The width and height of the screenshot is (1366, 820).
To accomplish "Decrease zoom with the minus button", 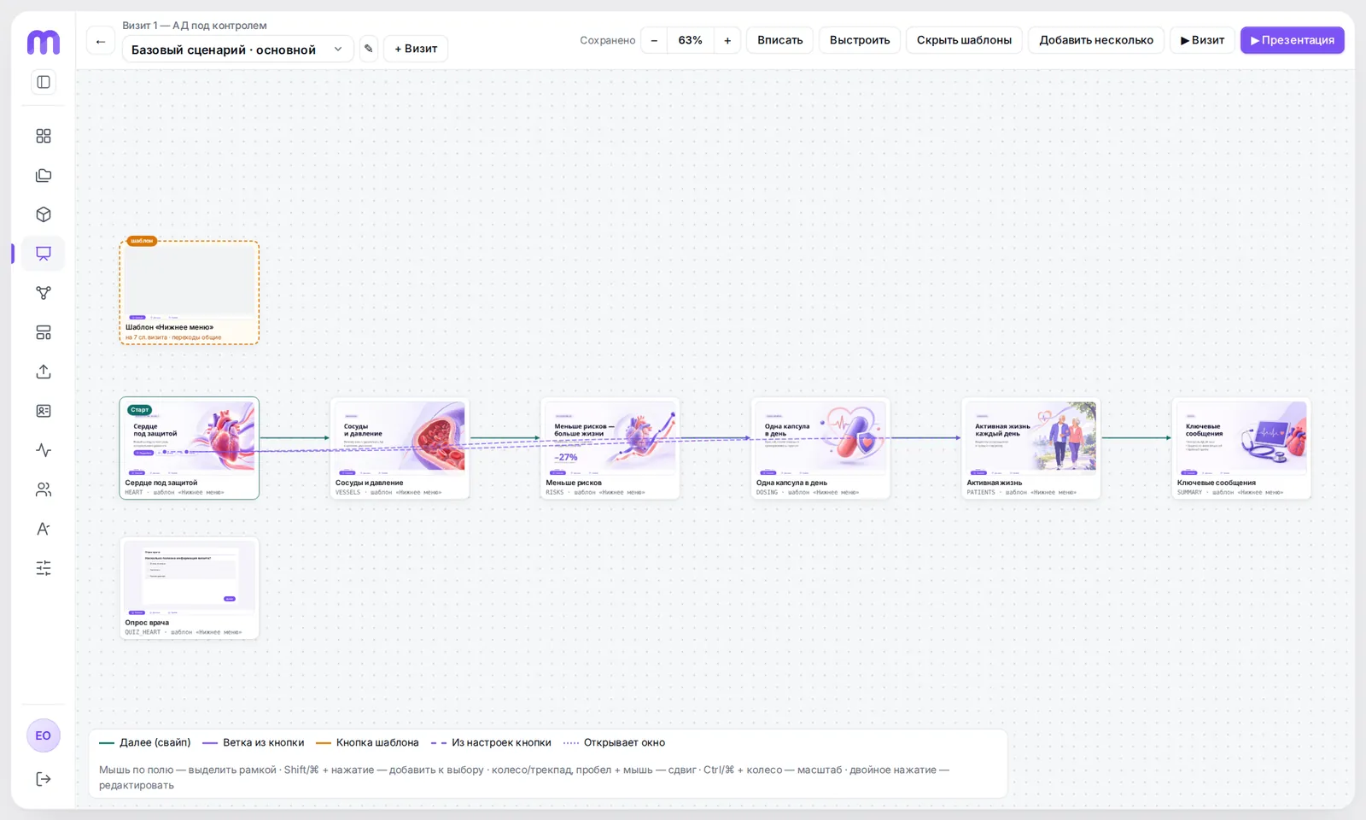I will (x=654, y=40).
